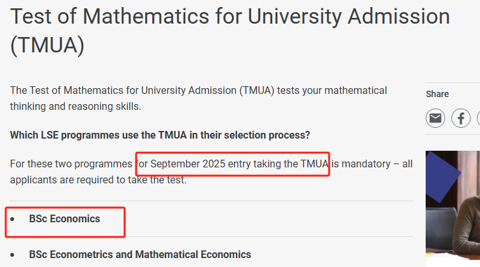Click the page title Test of Mathematics
This screenshot has width=480, height=267.
pyautogui.click(x=230, y=17)
